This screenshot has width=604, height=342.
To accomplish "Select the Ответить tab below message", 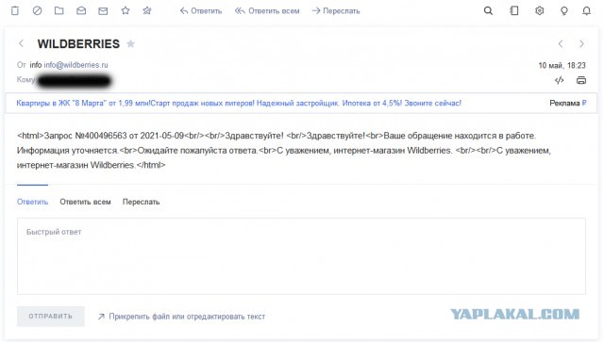I will click(x=32, y=202).
